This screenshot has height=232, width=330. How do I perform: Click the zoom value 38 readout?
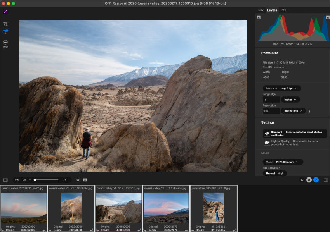click(64, 180)
